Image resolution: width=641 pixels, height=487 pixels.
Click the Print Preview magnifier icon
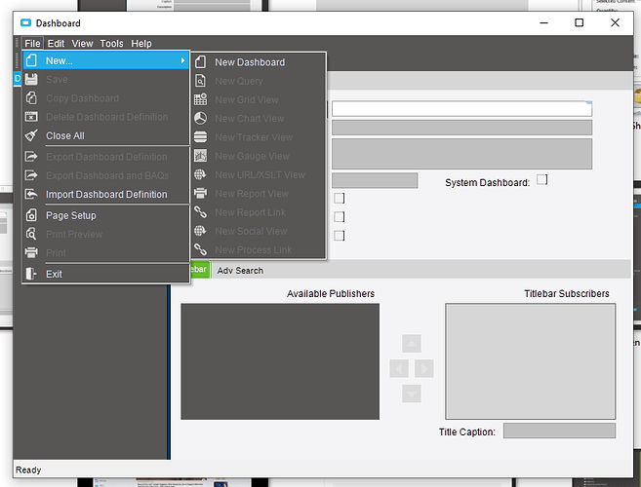[x=31, y=234]
